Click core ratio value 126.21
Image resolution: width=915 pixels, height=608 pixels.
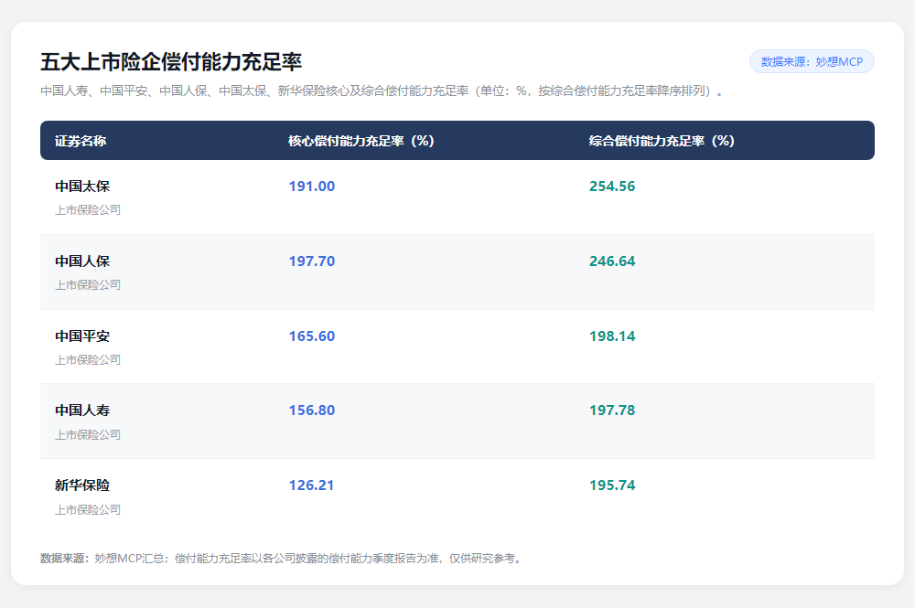[x=311, y=485]
